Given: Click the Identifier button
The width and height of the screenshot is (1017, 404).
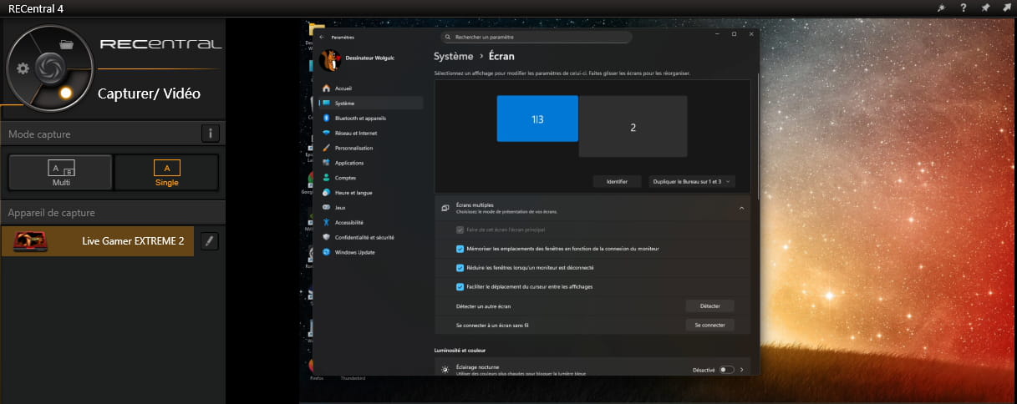Looking at the screenshot, I should (x=617, y=181).
